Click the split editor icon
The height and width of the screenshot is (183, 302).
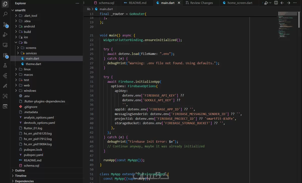point(276,3)
